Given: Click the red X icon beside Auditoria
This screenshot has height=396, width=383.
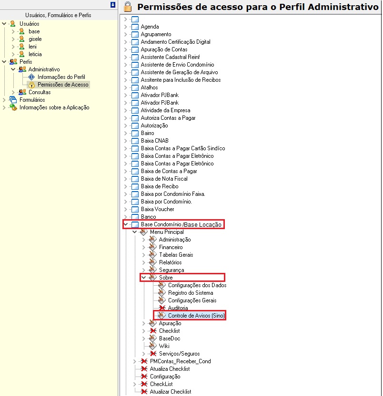Looking at the screenshot, I should (161, 308).
